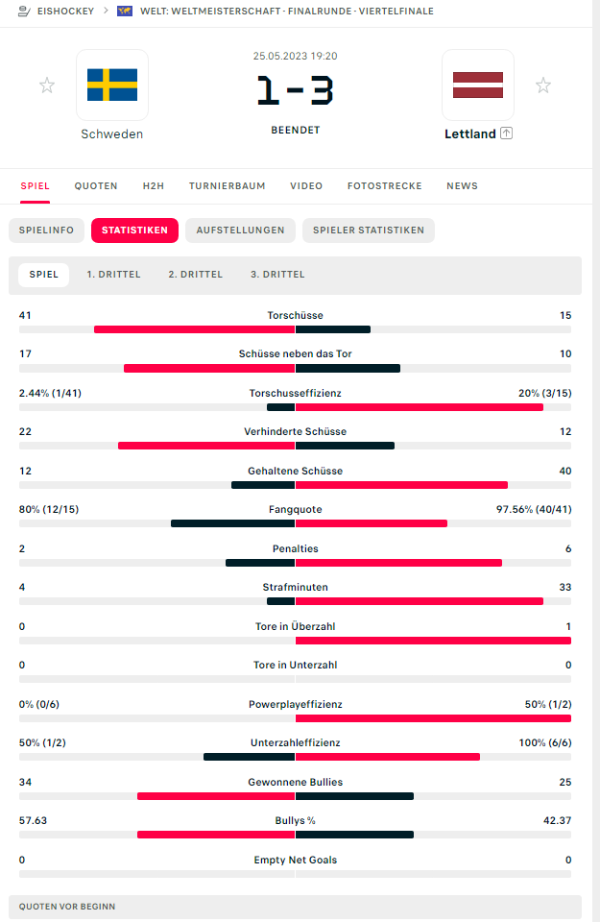Switch to the Quoten tab
Viewport: 600px width, 922px height.
pyautogui.click(x=96, y=186)
